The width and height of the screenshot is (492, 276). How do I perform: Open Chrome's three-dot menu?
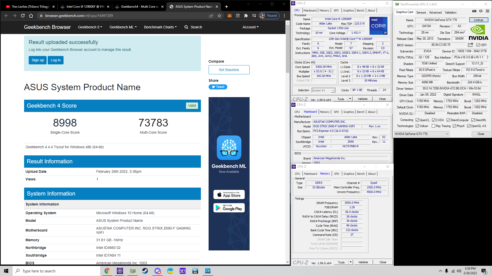coord(284,16)
